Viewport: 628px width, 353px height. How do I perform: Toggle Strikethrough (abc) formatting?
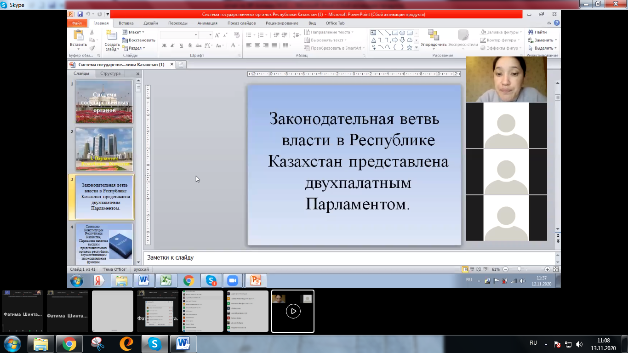(x=198, y=46)
